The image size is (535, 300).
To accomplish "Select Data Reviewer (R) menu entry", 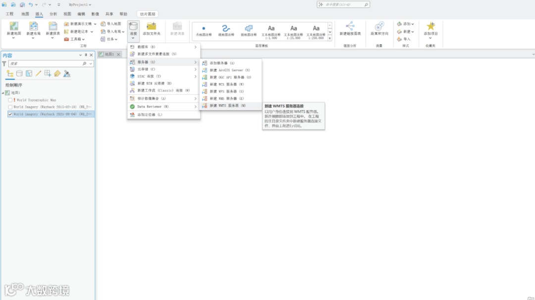I will point(164,107).
